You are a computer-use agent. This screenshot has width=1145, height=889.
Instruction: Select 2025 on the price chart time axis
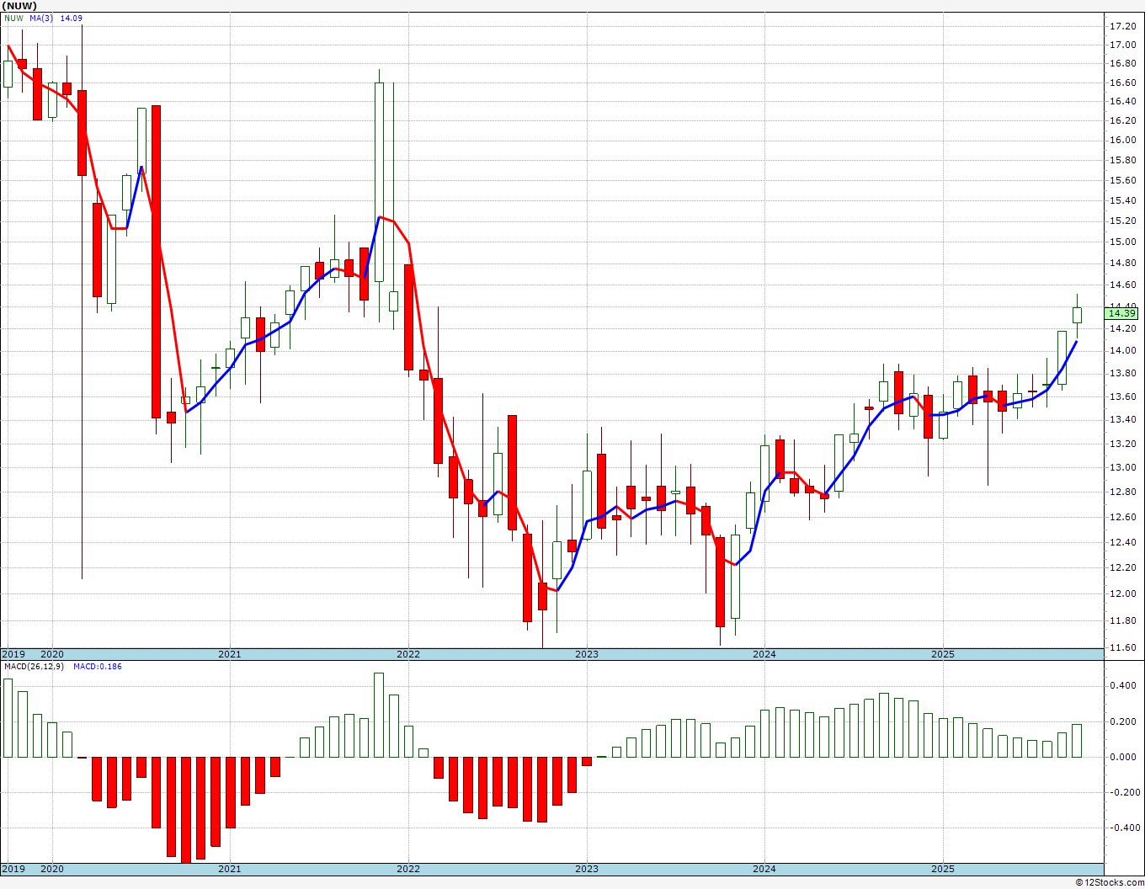click(943, 654)
